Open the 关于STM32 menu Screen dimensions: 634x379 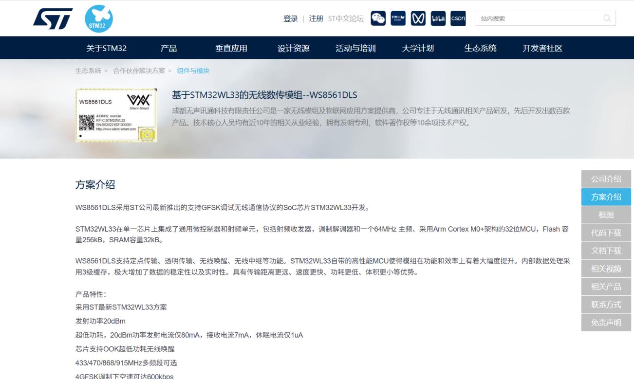(107, 48)
